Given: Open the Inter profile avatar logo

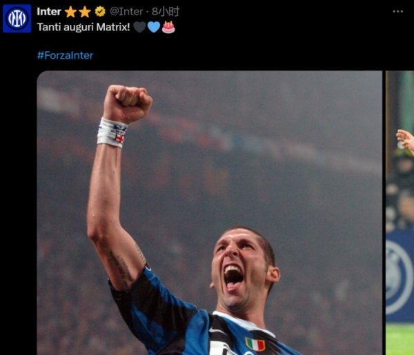Looking at the screenshot, I should (17, 19).
